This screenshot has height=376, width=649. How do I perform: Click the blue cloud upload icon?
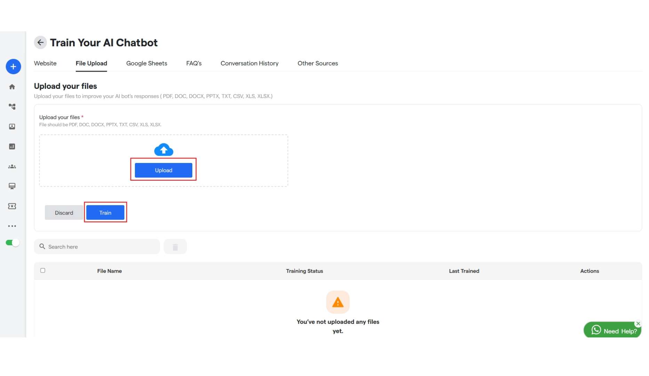164,149
